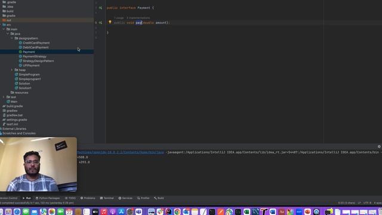
Task: Open the Build tool window
Action: click(159, 198)
